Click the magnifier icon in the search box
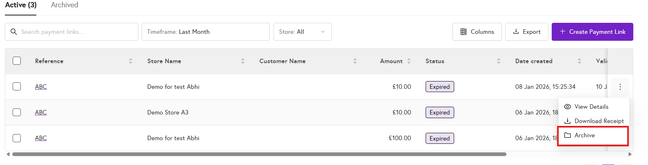Image resolution: width=648 pixels, height=165 pixels. pyautogui.click(x=14, y=32)
